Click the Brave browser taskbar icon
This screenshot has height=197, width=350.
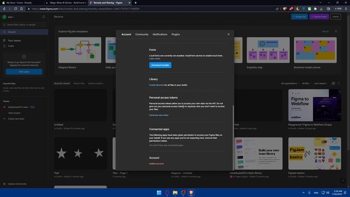191,193
